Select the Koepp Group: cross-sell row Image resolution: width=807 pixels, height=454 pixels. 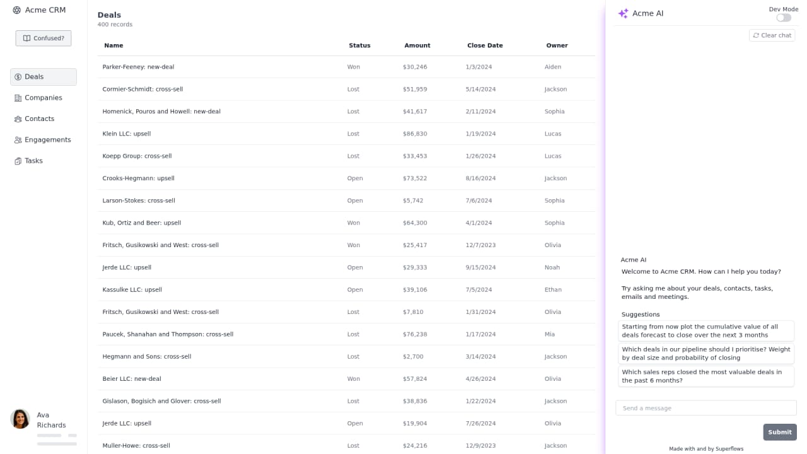tap(346, 156)
